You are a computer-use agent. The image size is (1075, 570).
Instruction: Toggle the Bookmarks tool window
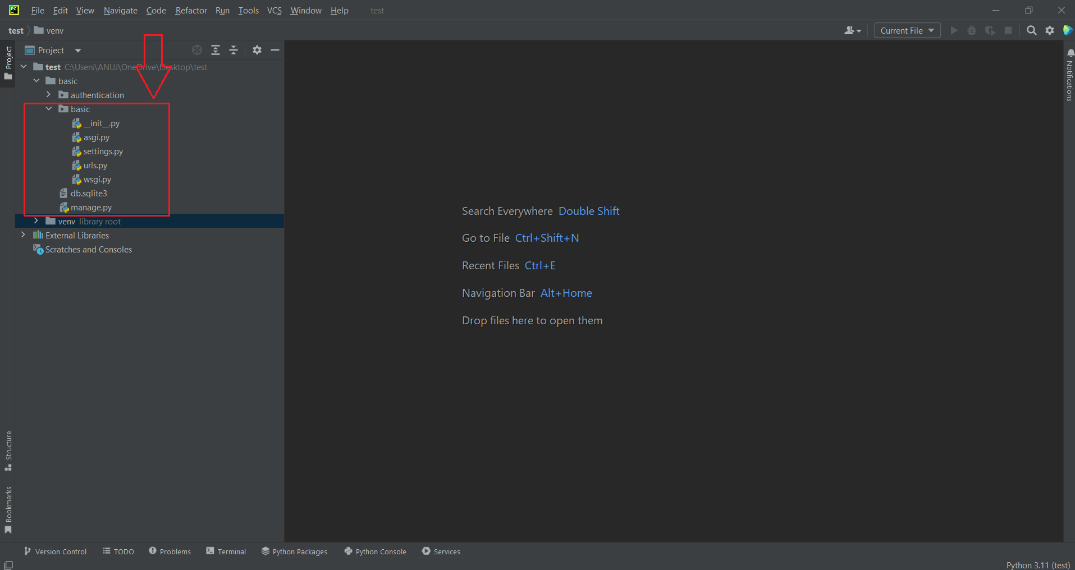tap(8, 509)
